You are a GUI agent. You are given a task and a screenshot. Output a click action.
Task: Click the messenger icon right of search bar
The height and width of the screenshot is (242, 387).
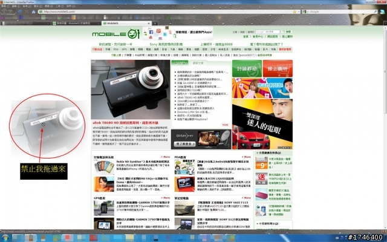(383, 11)
